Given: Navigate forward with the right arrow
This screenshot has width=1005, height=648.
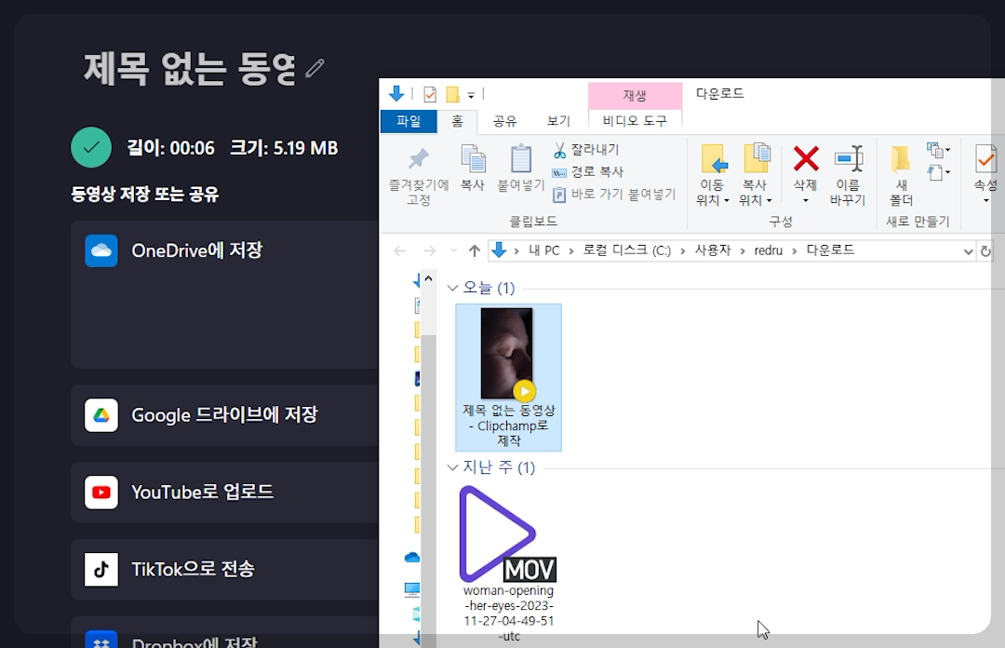Looking at the screenshot, I should tap(429, 250).
